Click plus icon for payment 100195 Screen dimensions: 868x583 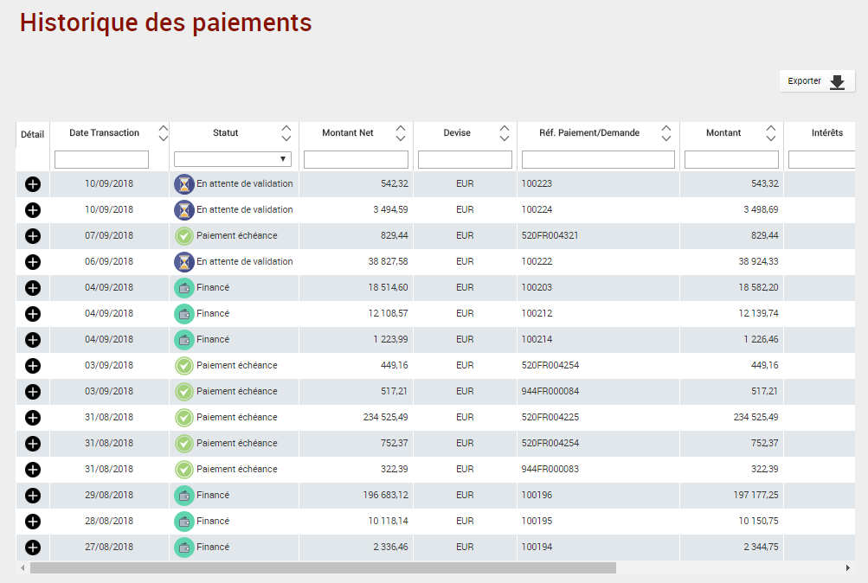point(33,522)
